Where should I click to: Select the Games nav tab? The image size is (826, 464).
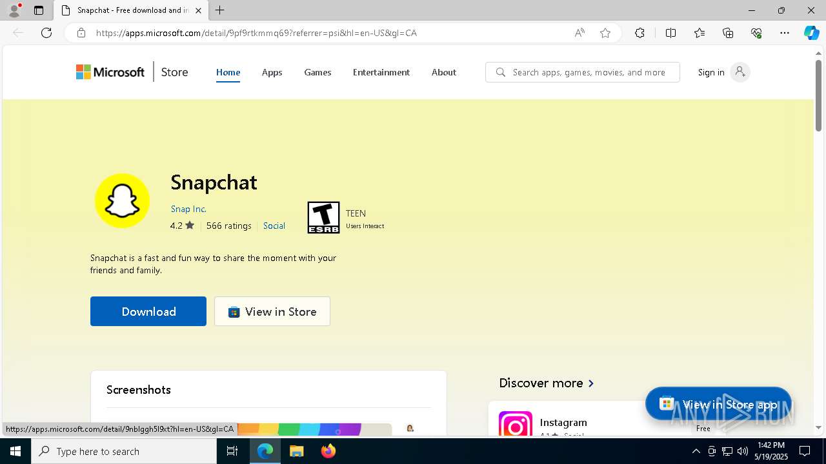point(317,72)
